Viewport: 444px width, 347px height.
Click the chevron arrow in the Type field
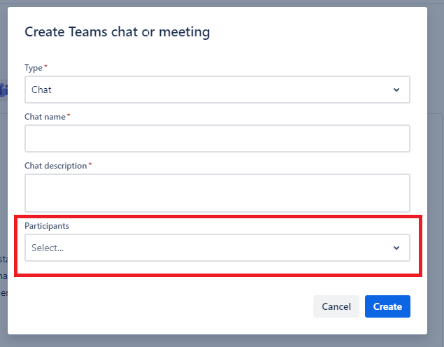coord(396,90)
